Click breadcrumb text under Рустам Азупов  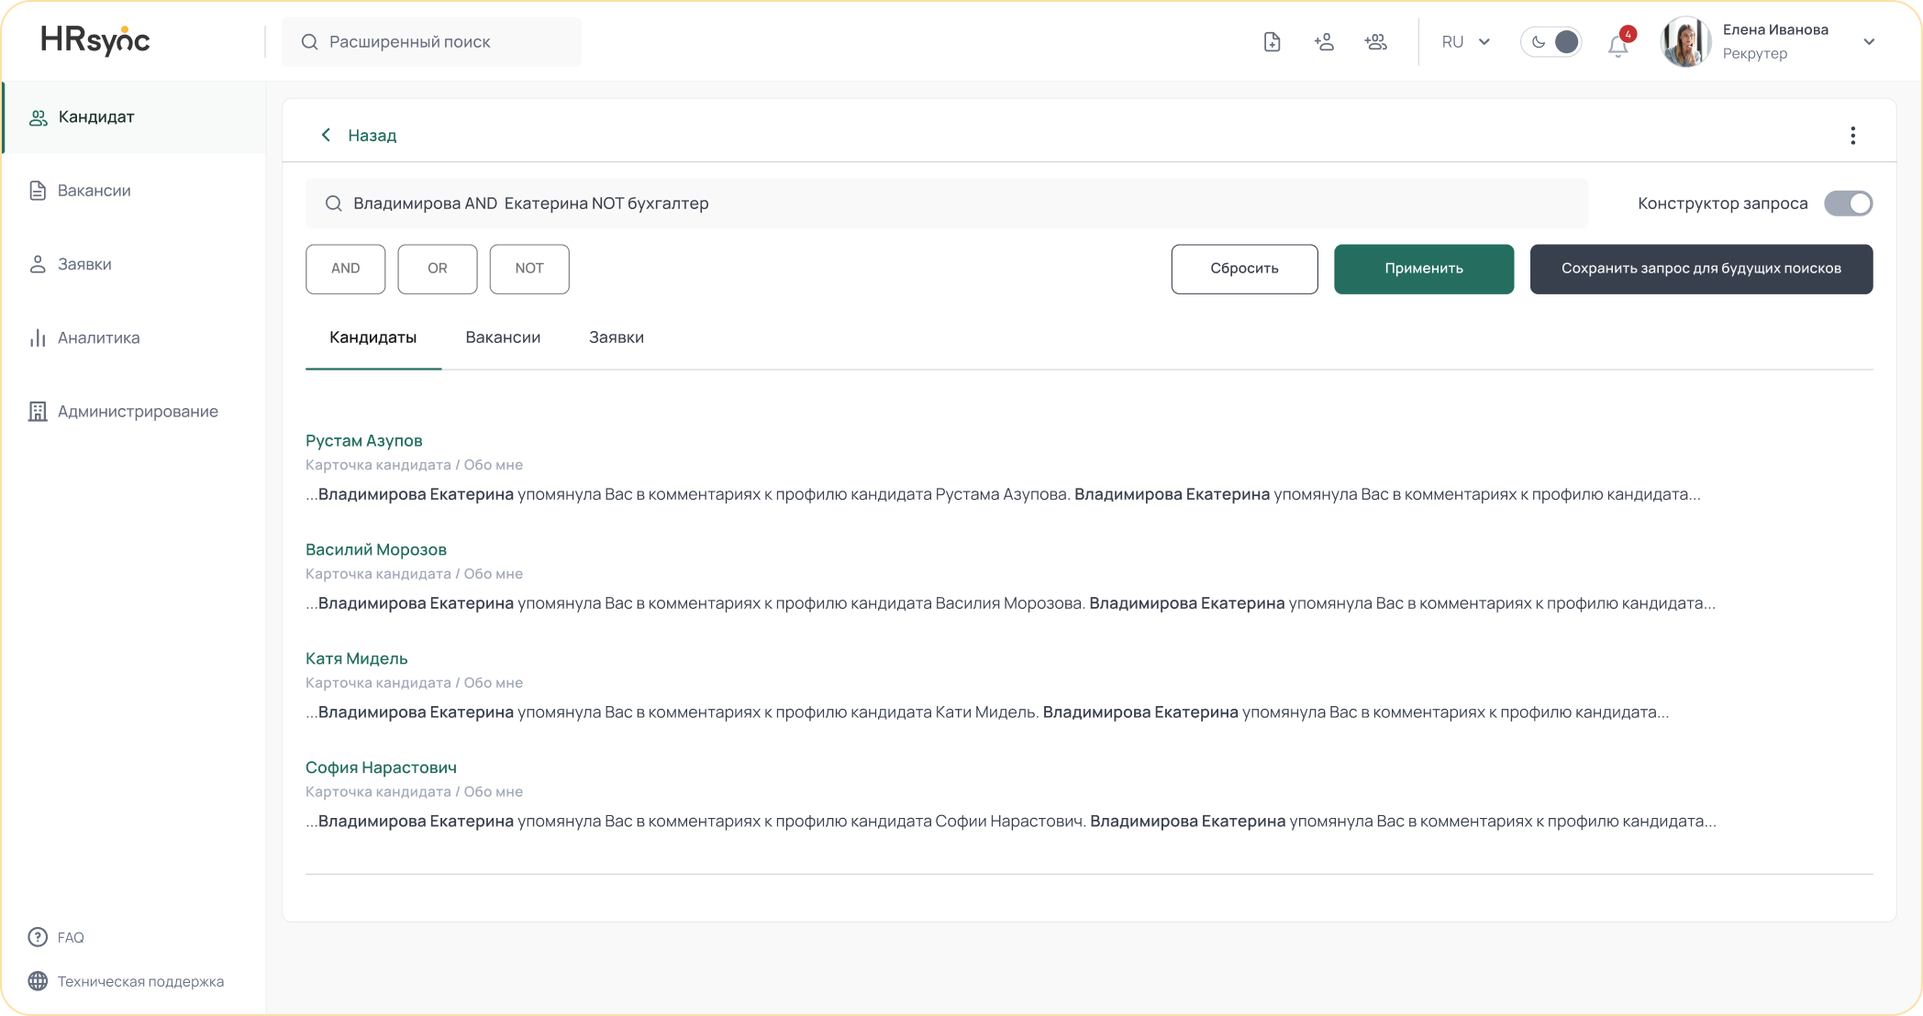tap(414, 465)
